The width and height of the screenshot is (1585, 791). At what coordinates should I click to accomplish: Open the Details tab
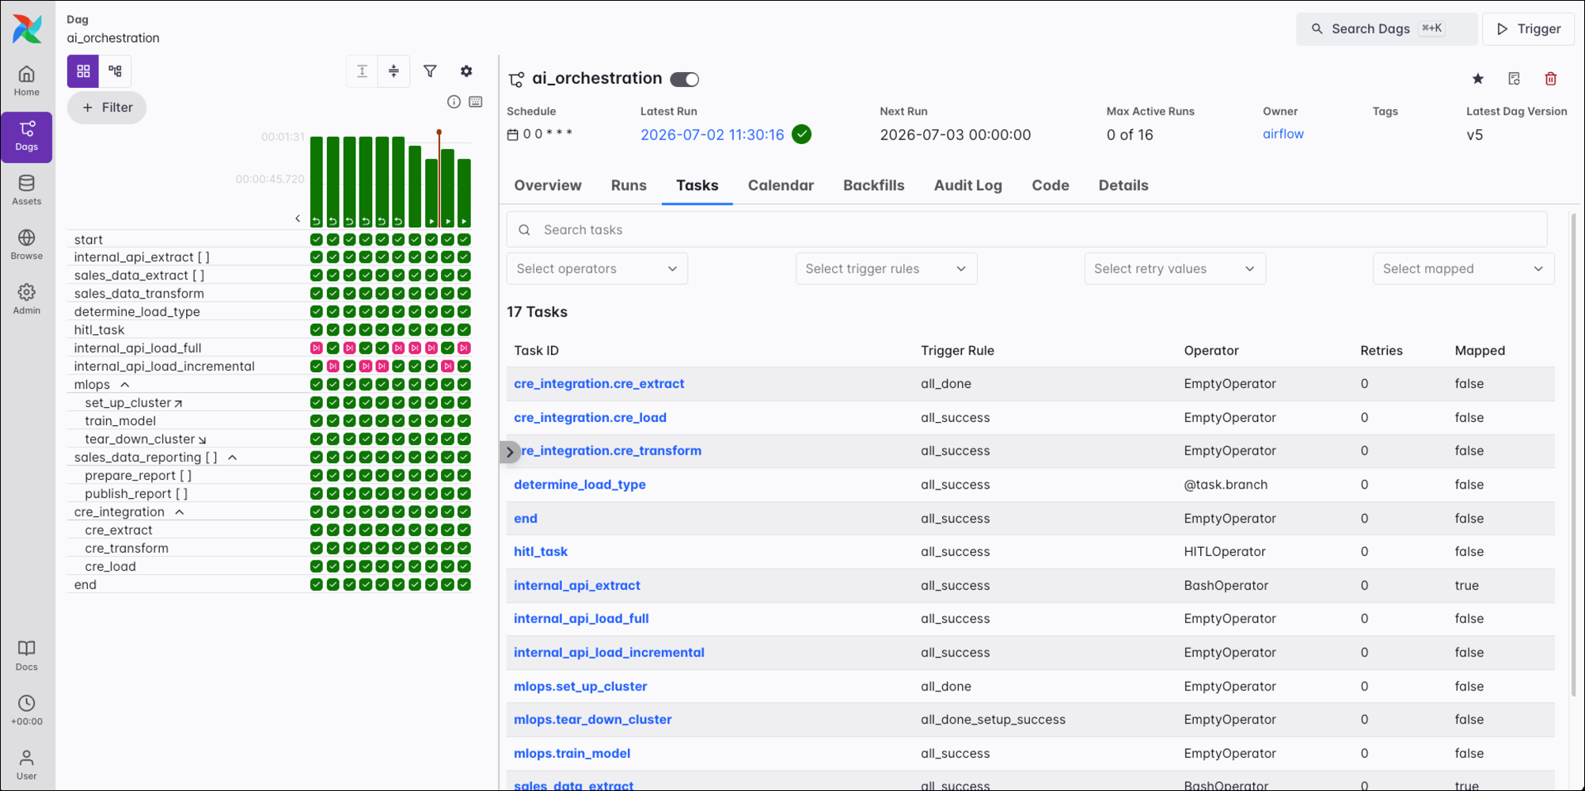(1123, 185)
